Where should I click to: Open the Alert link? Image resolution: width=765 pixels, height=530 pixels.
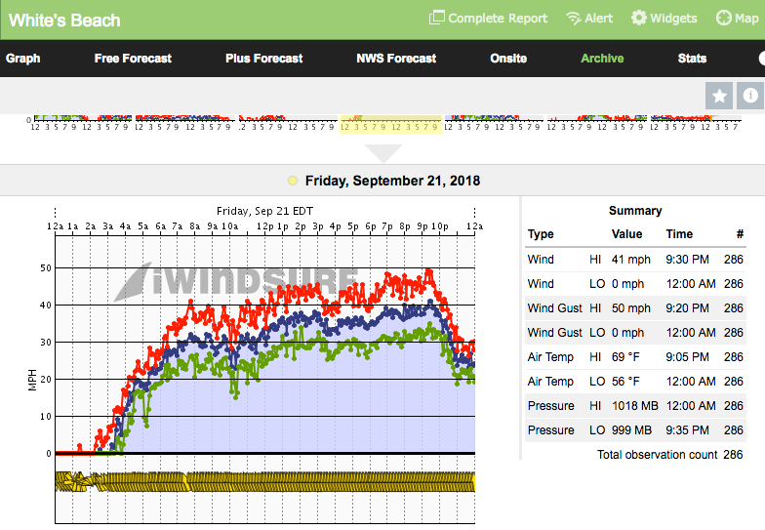point(599,19)
